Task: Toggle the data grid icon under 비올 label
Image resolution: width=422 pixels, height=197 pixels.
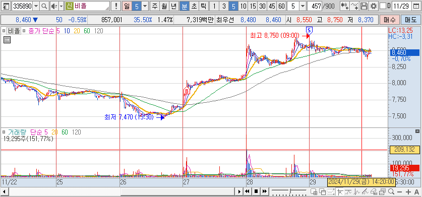Action: click(7, 40)
